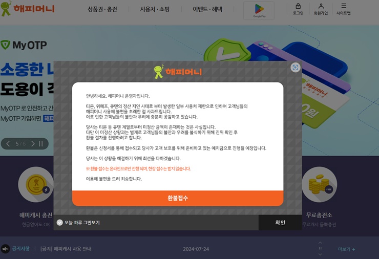Pause the notice ticker

point(320,248)
